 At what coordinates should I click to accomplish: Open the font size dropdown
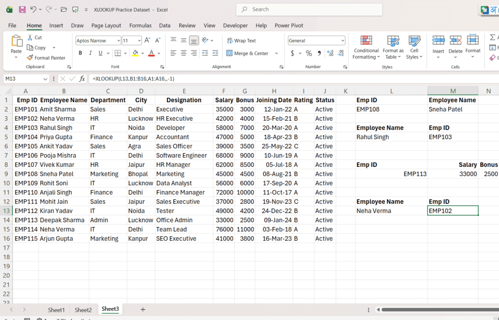(139, 41)
